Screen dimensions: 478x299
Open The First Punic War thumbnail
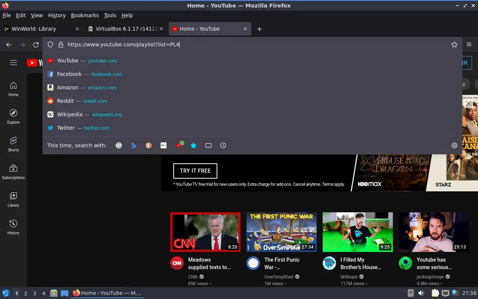[x=282, y=232]
